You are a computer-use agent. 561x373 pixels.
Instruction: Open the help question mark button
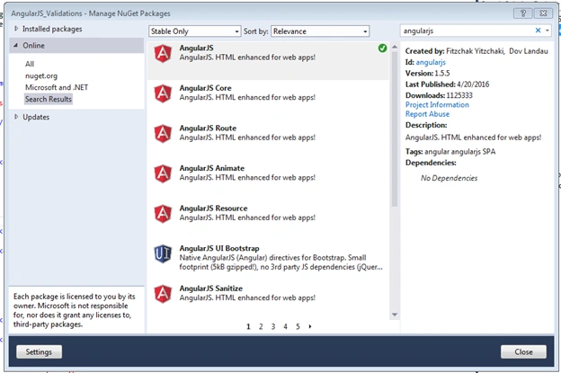[x=523, y=13]
